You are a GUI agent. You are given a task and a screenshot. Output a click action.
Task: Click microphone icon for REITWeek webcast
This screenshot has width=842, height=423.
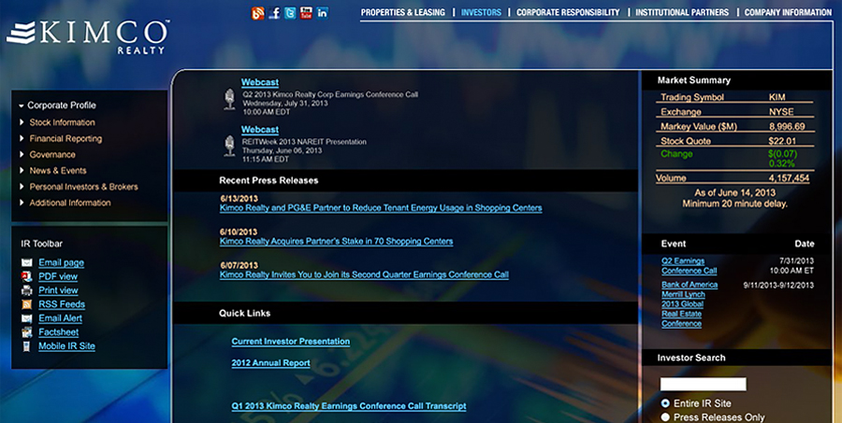tap(229, 147)
